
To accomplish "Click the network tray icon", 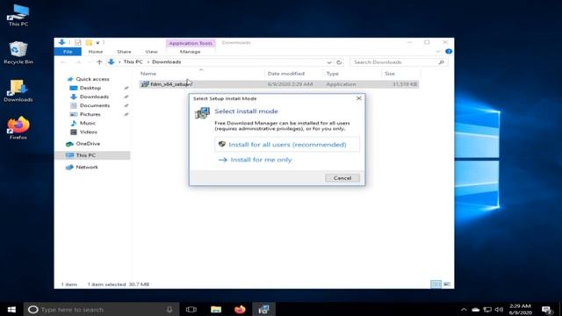I will [487, 310].
